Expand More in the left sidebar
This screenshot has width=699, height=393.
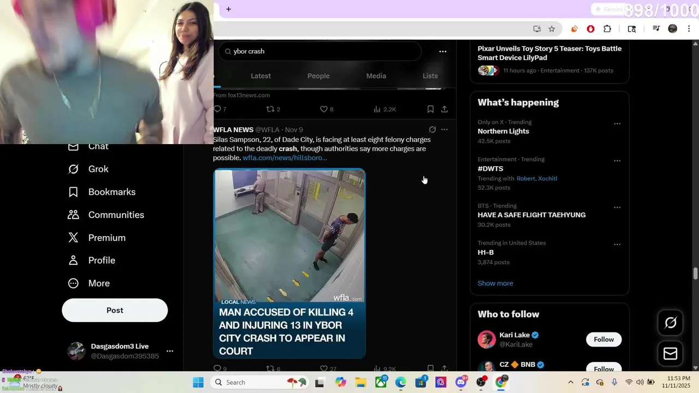coord(88,283)
